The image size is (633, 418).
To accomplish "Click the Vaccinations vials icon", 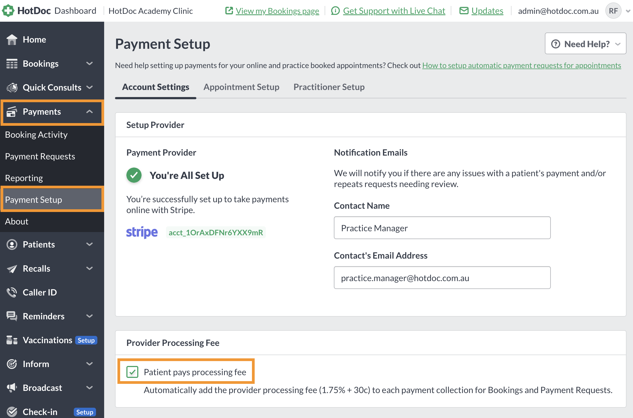I will point(12,340).
